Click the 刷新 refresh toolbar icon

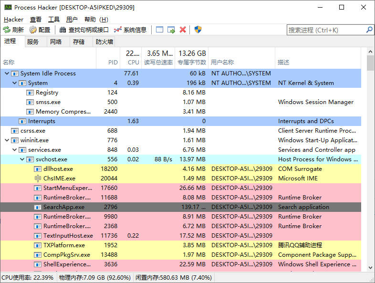click(x=7, y=30)
